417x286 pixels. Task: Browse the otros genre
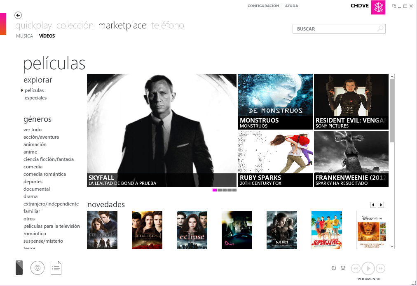click(29, 219)
